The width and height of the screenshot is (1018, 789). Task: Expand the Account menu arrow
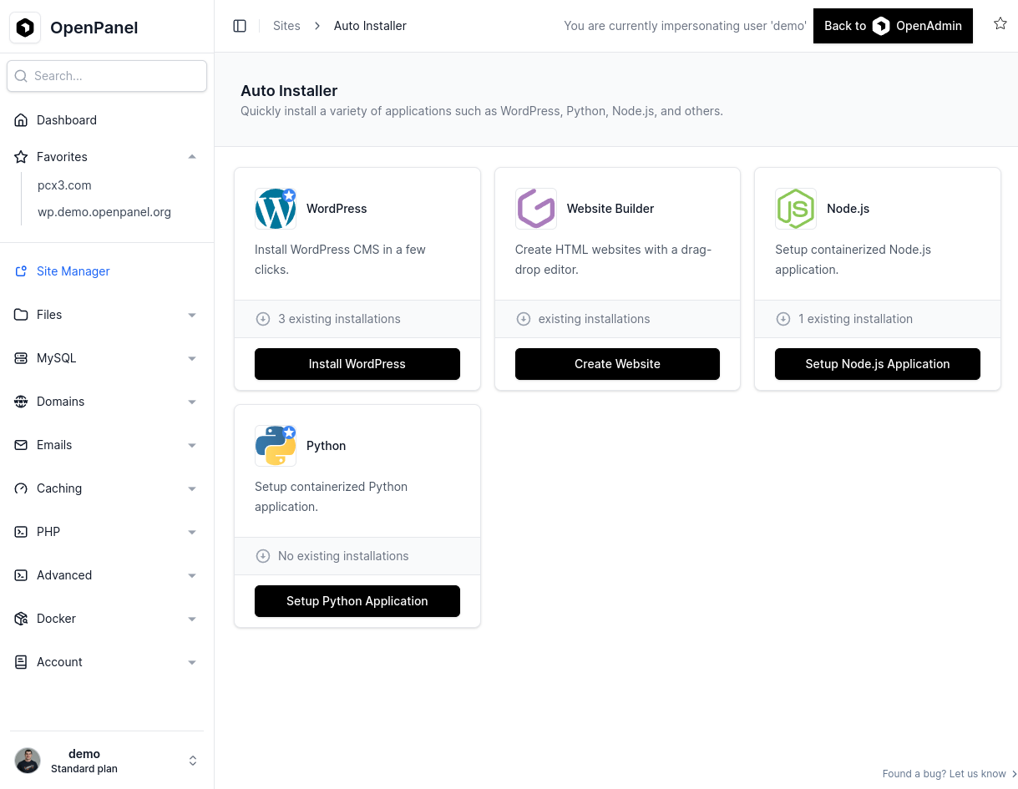click(x=192, y=663)
